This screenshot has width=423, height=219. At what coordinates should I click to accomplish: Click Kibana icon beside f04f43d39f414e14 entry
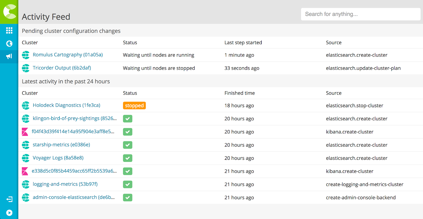tap(25, 132)
